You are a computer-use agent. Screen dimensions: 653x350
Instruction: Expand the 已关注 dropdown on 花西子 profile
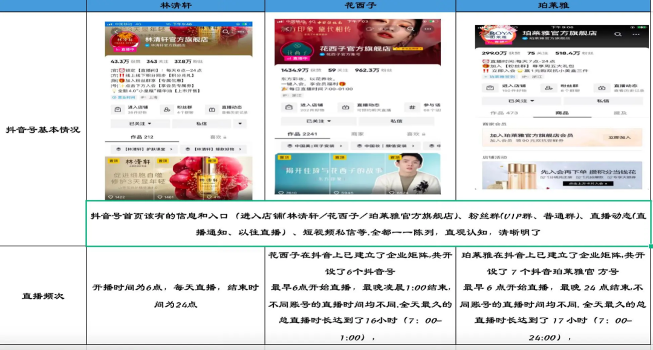point(319,121)
